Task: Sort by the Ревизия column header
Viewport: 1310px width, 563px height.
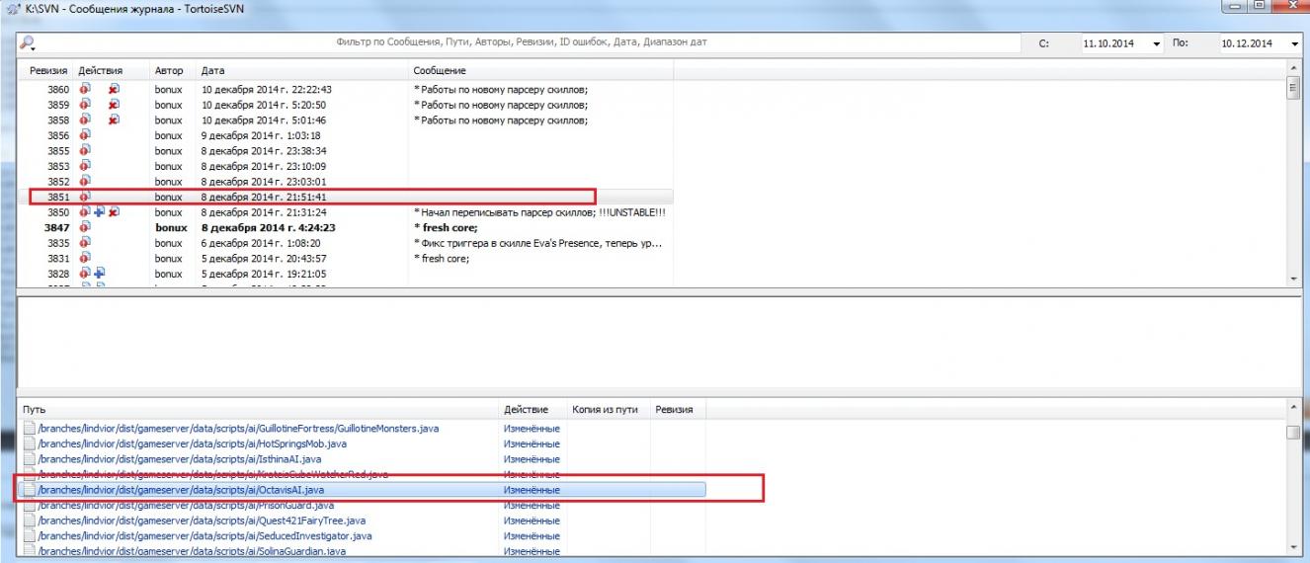Action: (x=48, y=71)
